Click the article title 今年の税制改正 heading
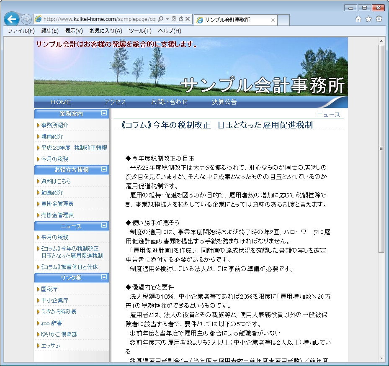This screenshot has width=389, height=366. [216, 125]
